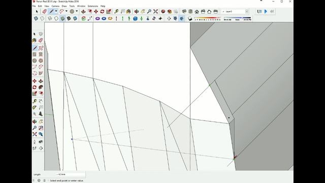Toggle Show/Hide Shadows button

click(190, 18)
